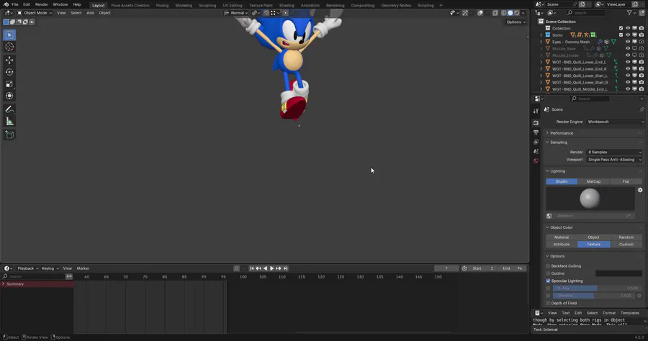Open the Render Engine dropdown
The width and height of the screenshot is (648, 341).
[615, 122]
